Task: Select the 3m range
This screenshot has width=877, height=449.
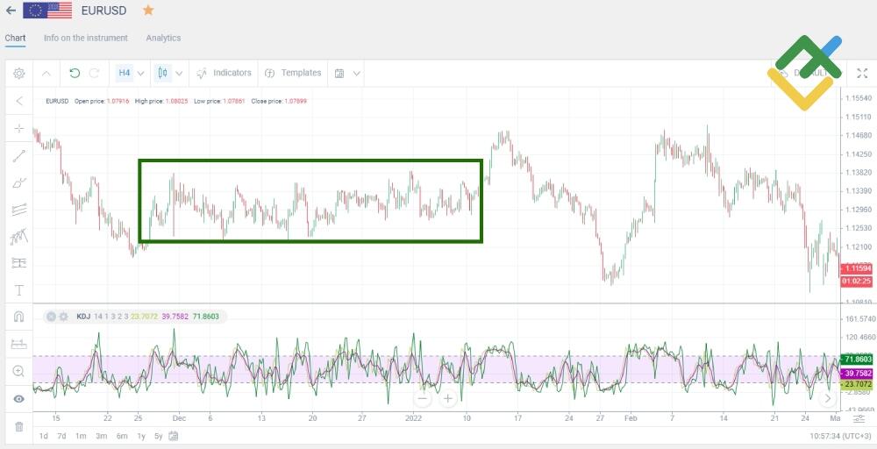Action: [101, 436]
